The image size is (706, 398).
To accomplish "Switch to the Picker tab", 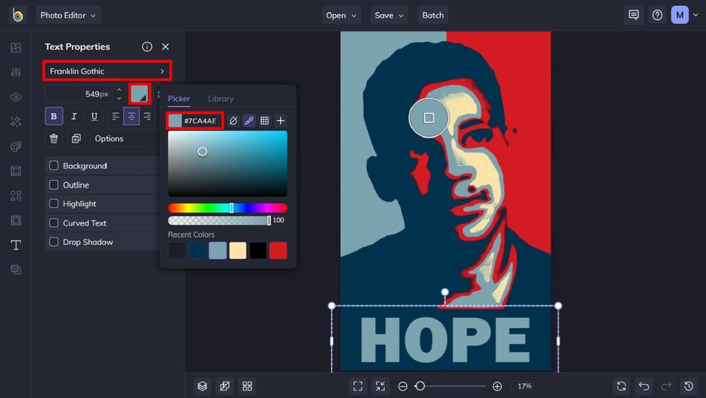I will 179,99.
